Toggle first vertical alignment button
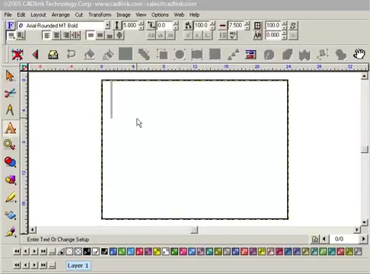 (91, 35)
